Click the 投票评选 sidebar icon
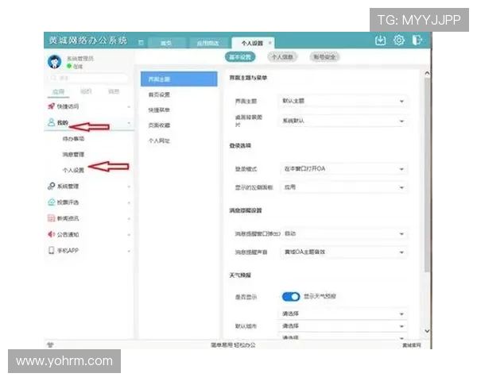The height and width of the screenshot is (381, 477). pos(51,202)
